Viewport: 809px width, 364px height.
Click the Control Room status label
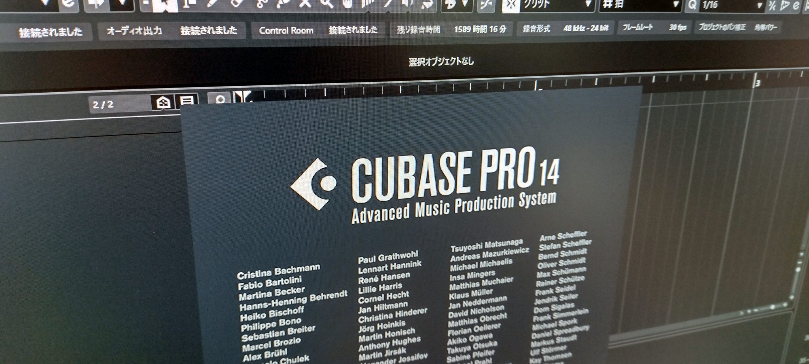(286, 30)
